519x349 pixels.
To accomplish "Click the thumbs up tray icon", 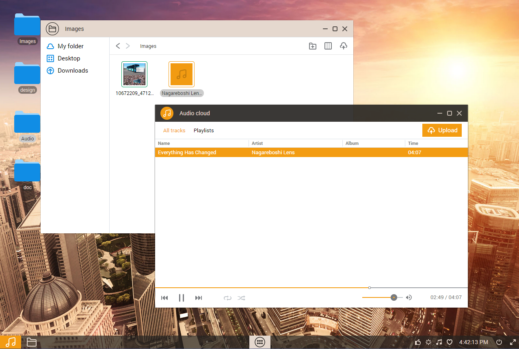I will [418, 342].
